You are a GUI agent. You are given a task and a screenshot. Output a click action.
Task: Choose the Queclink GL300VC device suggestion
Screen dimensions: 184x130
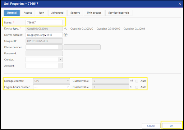(82, 29)
